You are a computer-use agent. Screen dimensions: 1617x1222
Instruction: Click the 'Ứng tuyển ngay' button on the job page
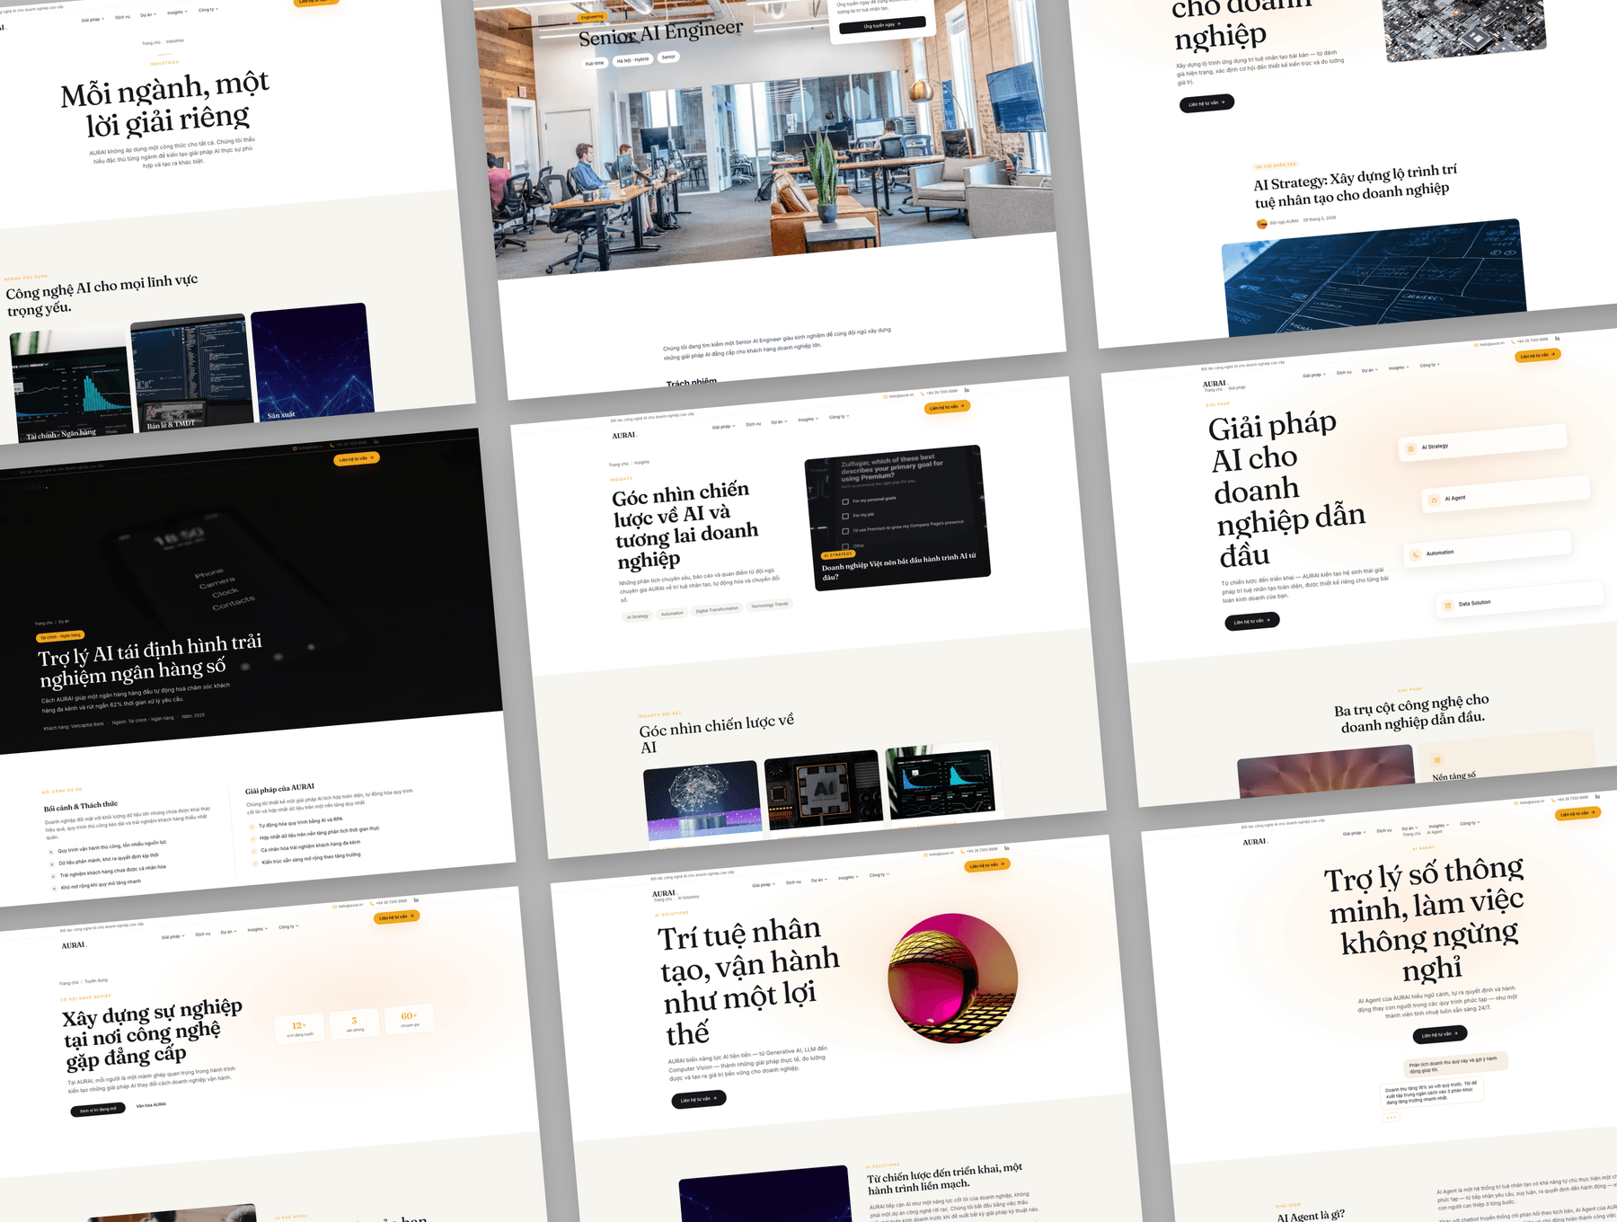pos(882,25)
